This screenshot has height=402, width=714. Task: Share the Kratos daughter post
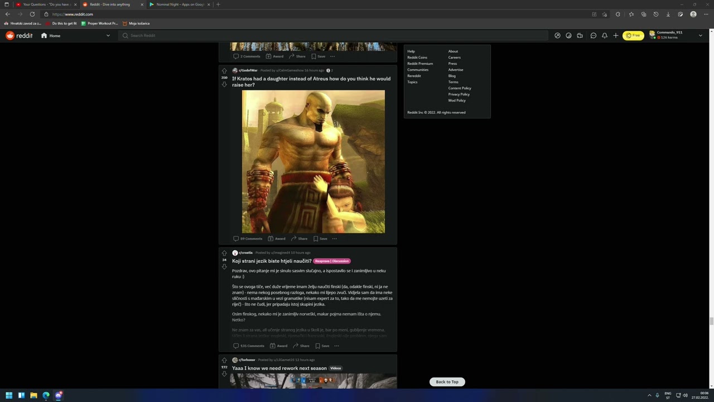[300, 238]
